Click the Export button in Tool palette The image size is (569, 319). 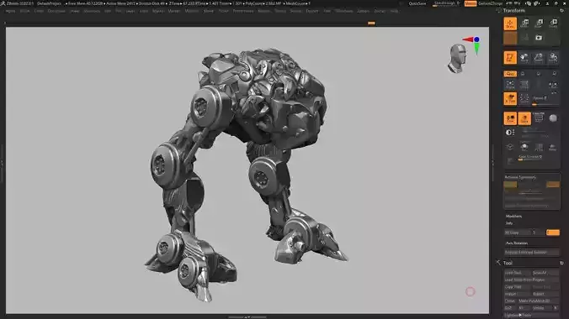tap(545, 294)
